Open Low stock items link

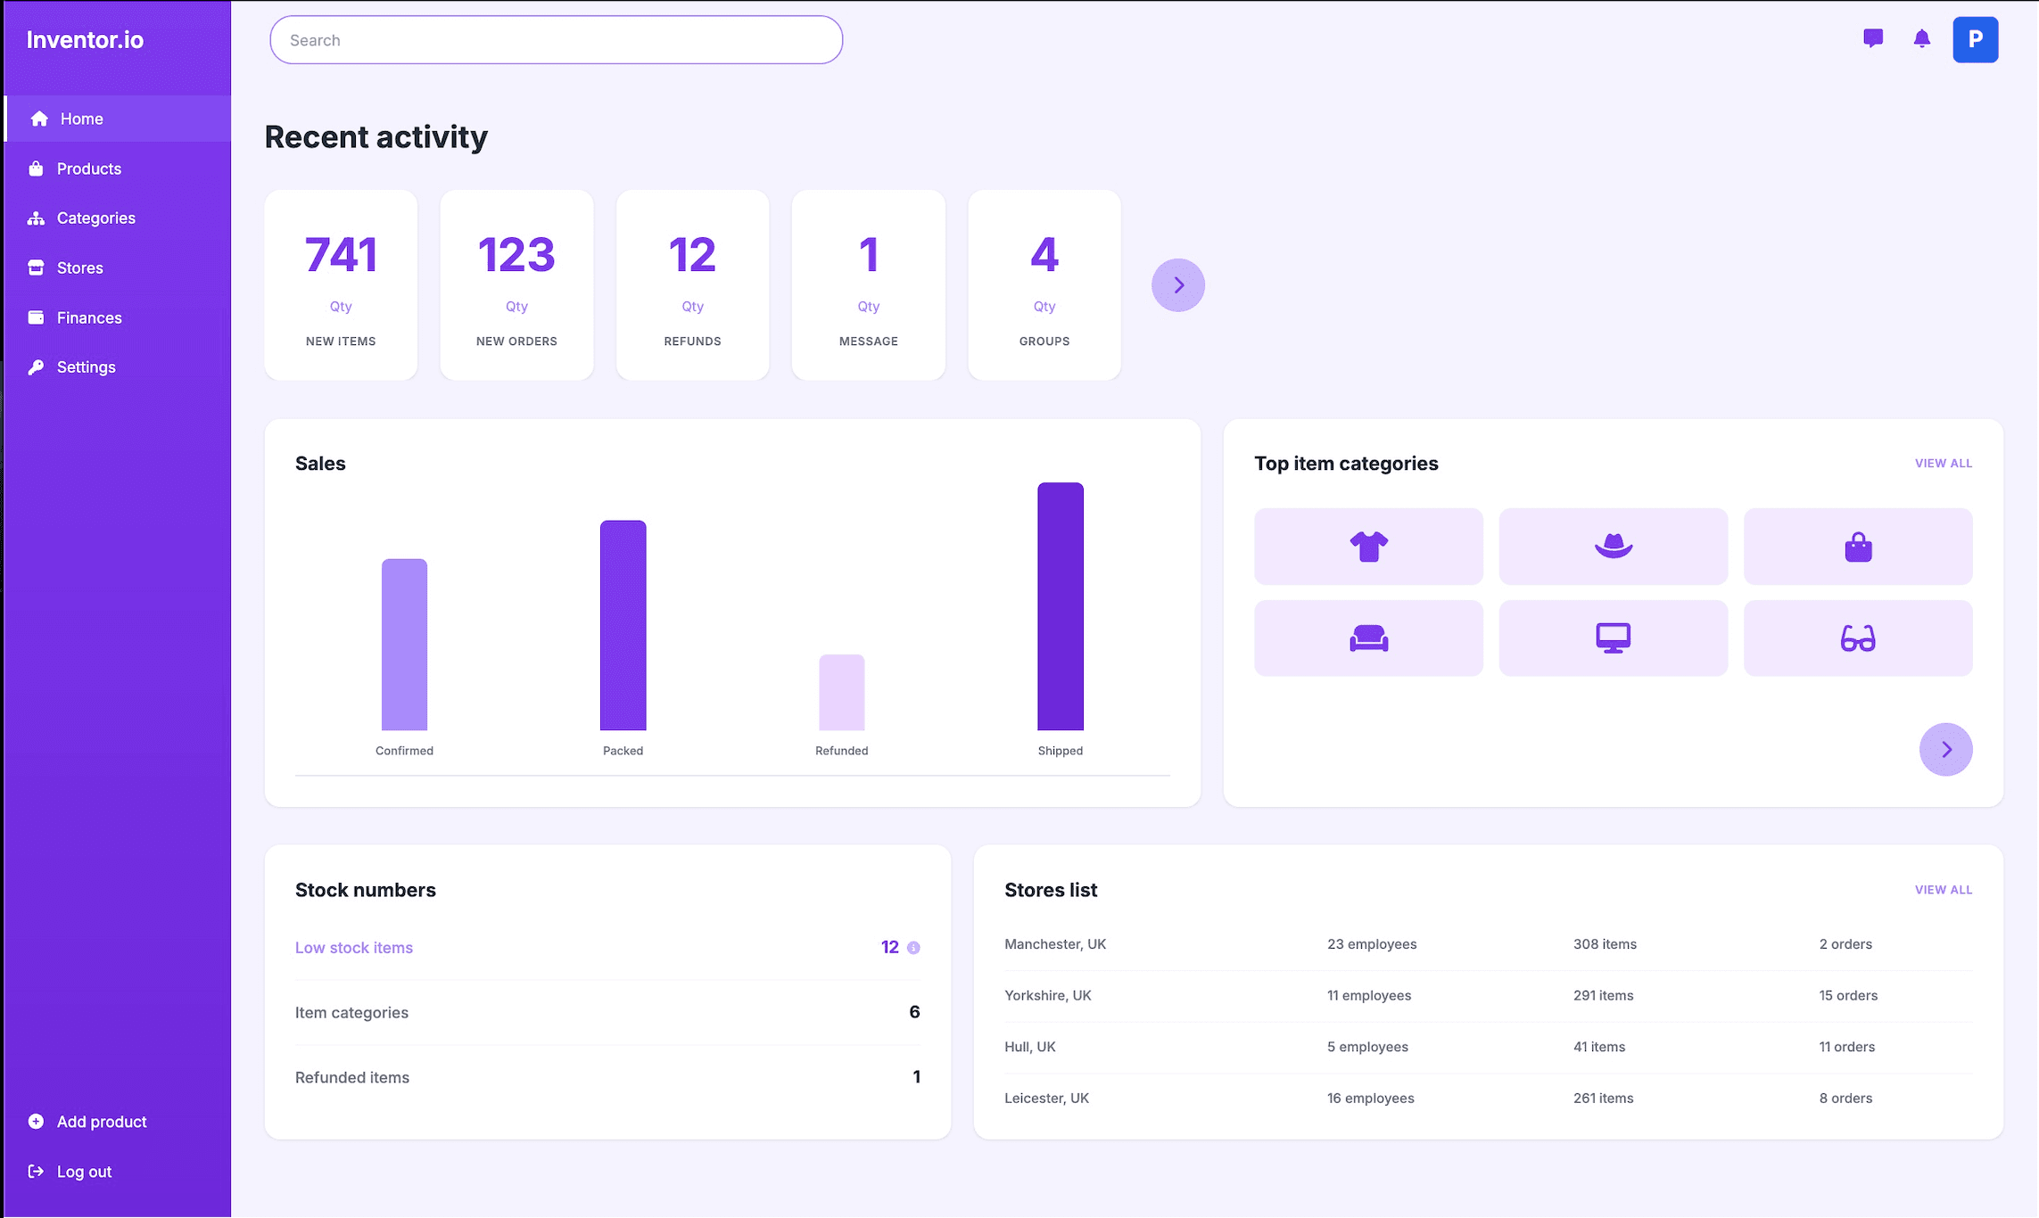click(x=354, y=948)
